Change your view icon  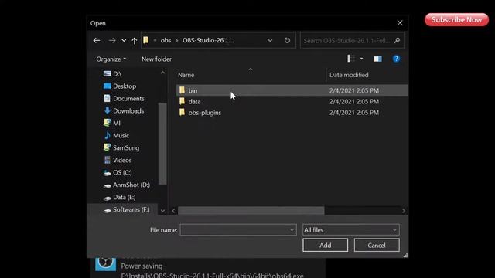click(x=350, y=59)
